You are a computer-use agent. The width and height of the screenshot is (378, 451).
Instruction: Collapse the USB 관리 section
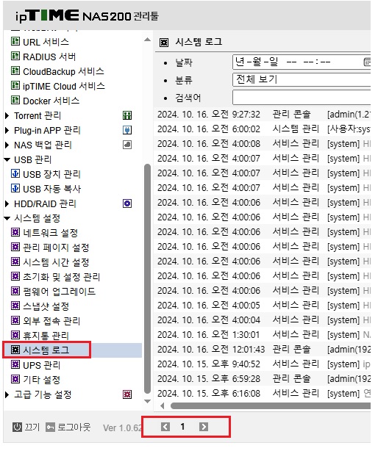coord(7,159)
